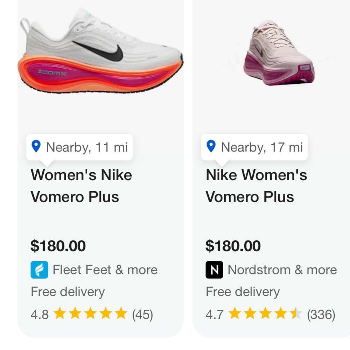Viewport: 350px width, 350px height.
Task: Click Nordstrom & more seller text
Action: pos(282,270)
